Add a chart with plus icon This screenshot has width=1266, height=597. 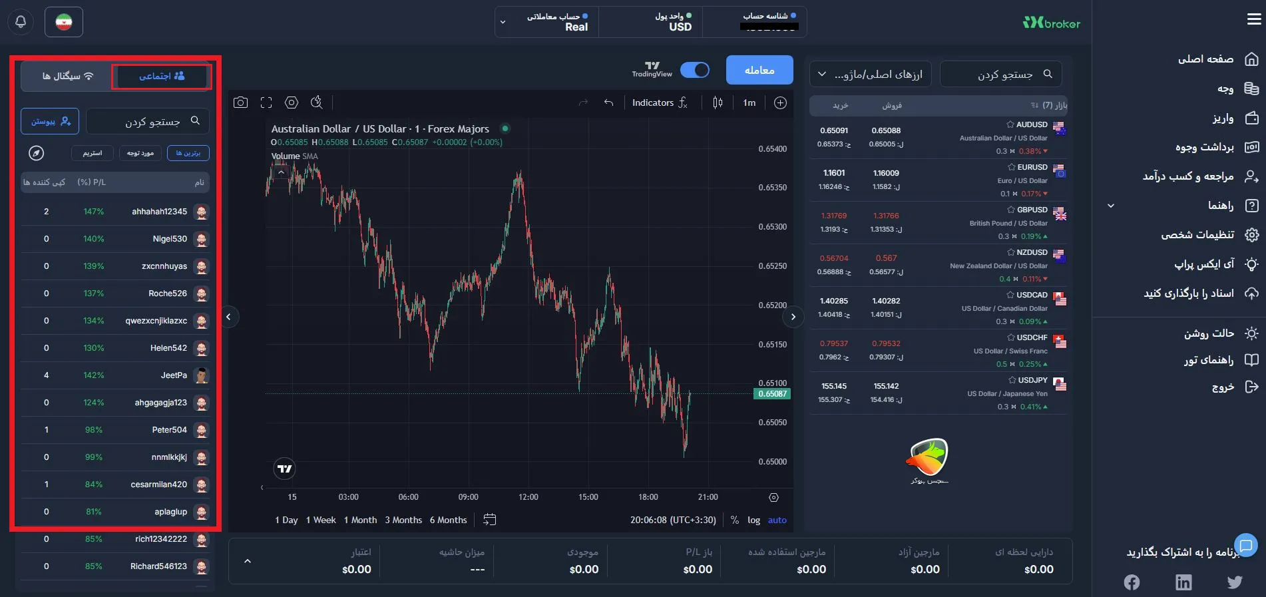(x=780, y=102)
